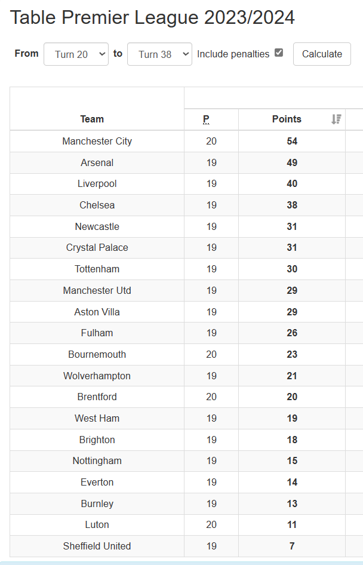Screen dimensions: 363x565
Task: Click the Points column header
Action: coord(287,119)
